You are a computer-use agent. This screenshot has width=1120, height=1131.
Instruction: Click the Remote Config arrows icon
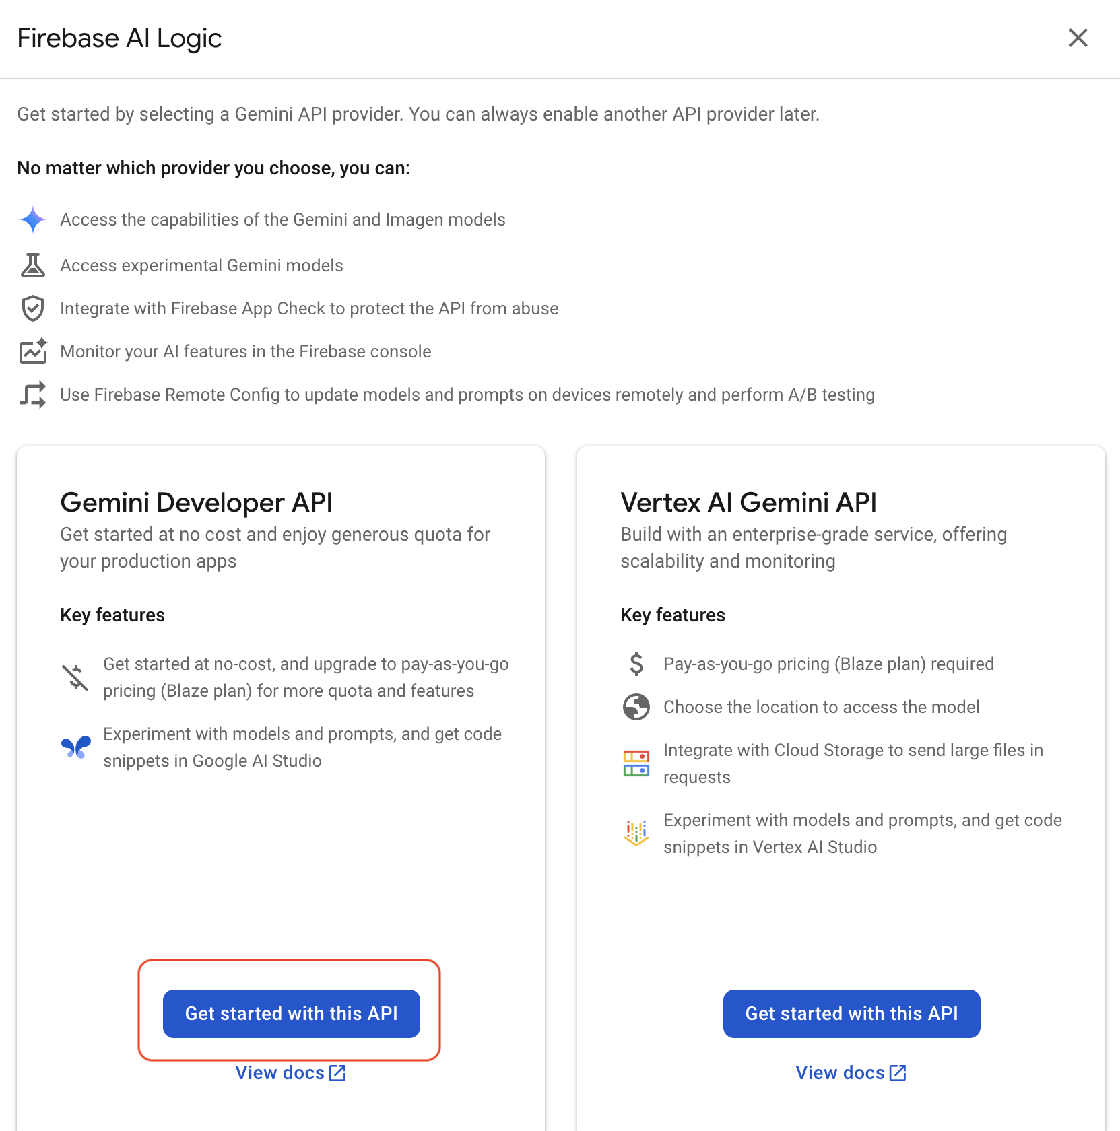[x=32, y=395]
